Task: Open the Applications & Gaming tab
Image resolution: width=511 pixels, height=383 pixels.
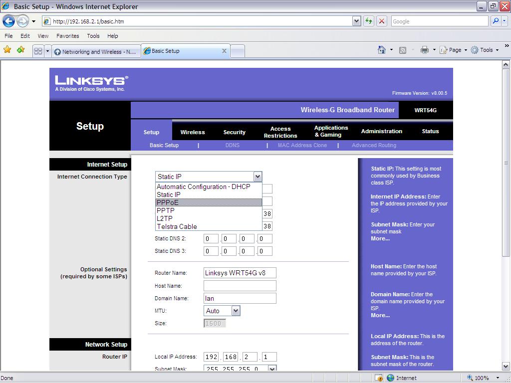Action: tap(331, 131)
